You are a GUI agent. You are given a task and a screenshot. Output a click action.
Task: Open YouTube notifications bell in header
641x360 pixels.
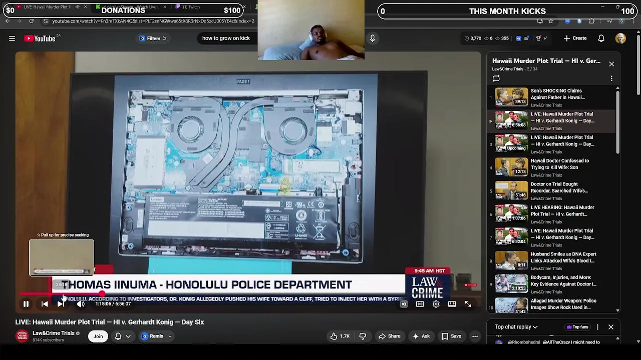[601, 38]
